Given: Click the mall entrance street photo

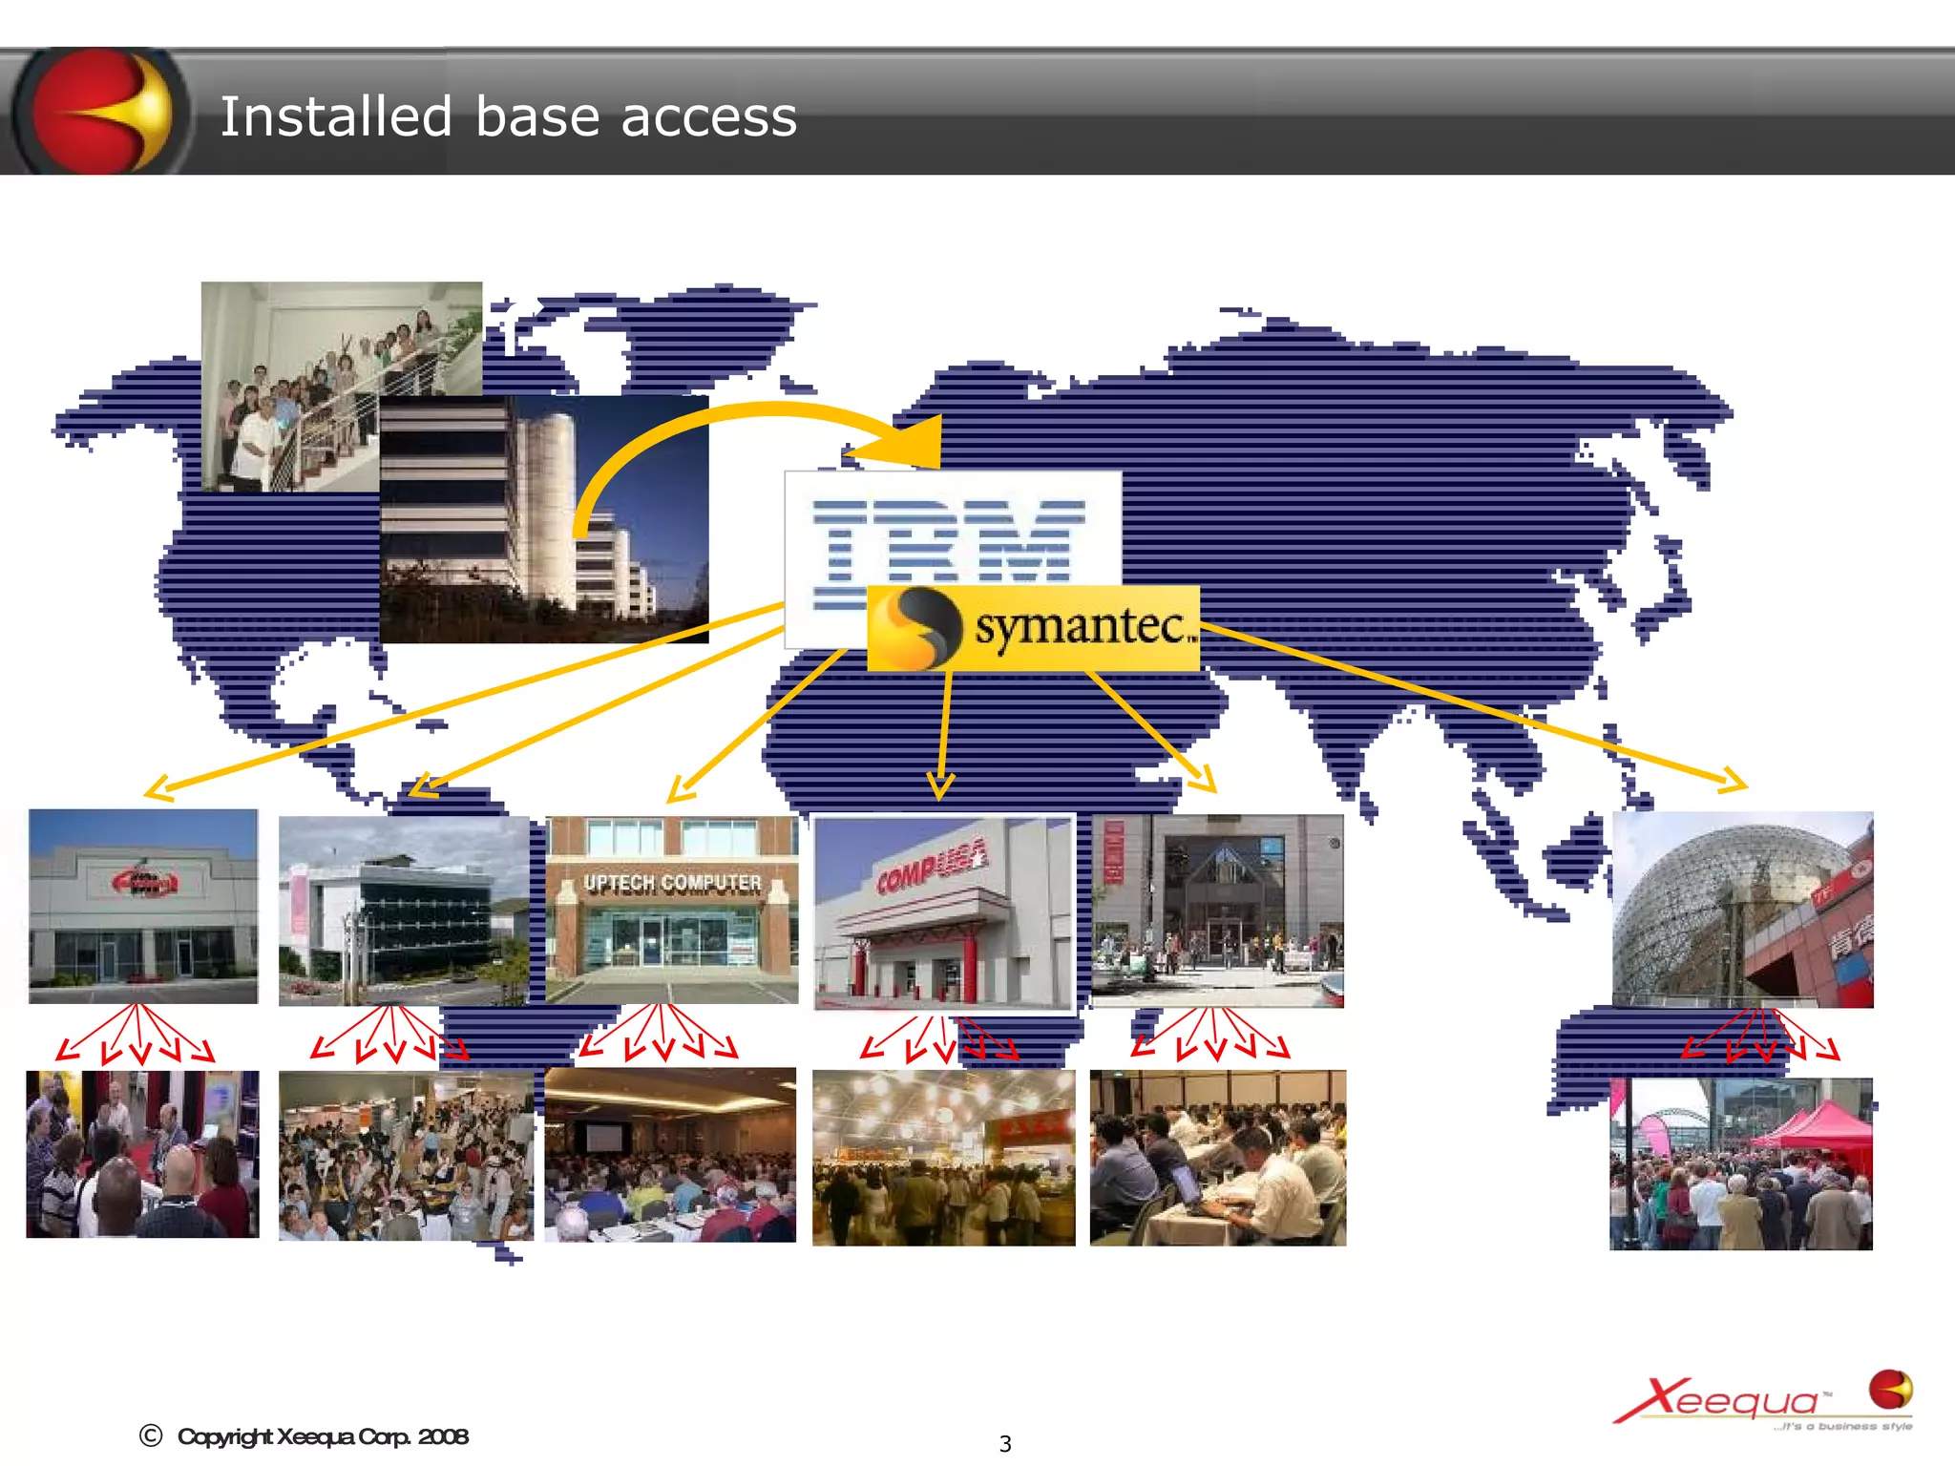Looking at the screenshot, I should click(1217, 910).
